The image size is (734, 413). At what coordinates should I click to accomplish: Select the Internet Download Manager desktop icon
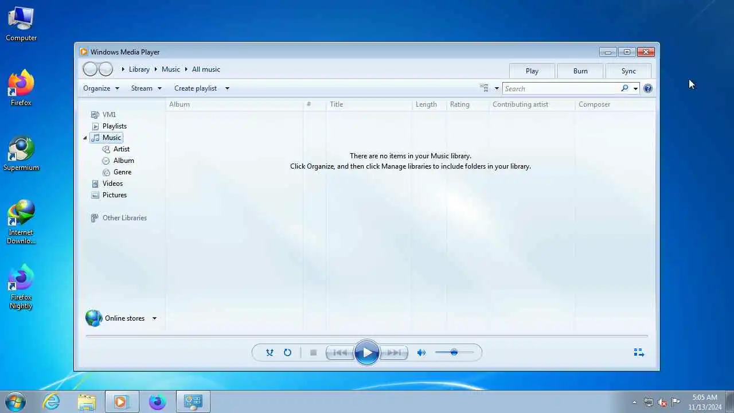pos(21,222)
